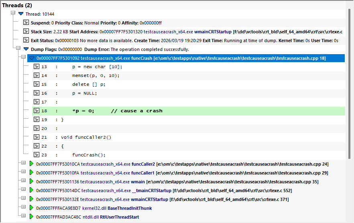354x223 pixels.
Task: Click the source line 17 icon
Action: pyautogui.click(x=37, y=101)
